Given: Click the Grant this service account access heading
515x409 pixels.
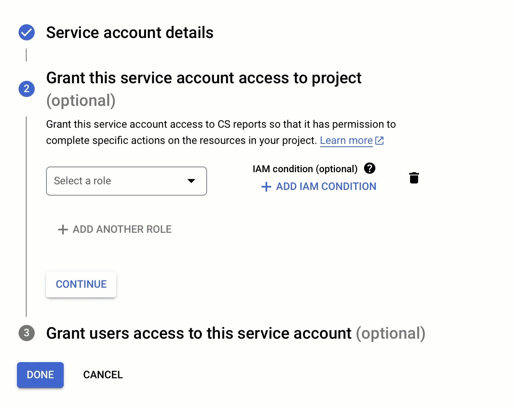Looking at the screenshot, I should 204,78.
